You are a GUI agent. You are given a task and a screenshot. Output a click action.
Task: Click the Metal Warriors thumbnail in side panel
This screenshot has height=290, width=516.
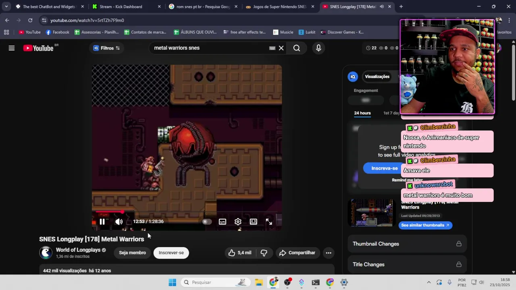click(371, 213)
